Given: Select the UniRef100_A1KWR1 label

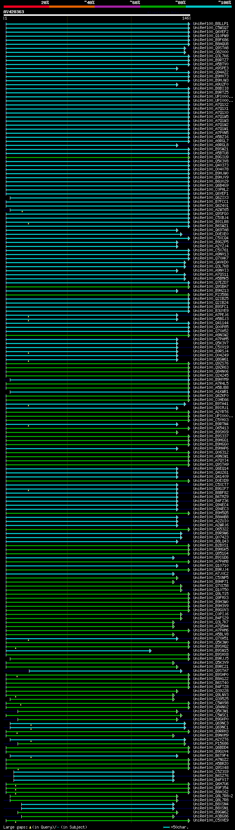Looking at the screenshot, I should [211, 391].
